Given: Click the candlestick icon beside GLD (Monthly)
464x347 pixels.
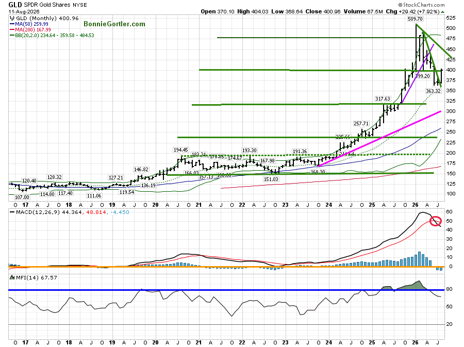Looking at the screenshot, I should (x=12, y=19).
